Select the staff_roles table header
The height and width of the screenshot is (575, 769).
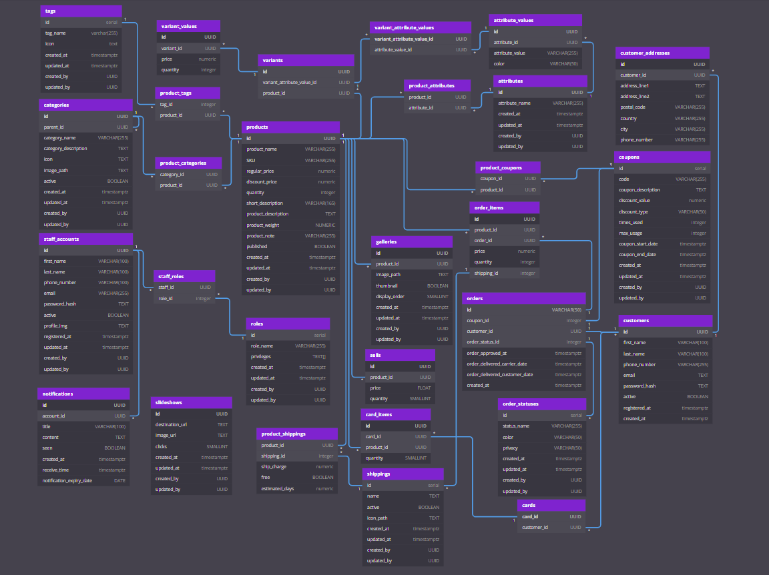click(184, 276)
